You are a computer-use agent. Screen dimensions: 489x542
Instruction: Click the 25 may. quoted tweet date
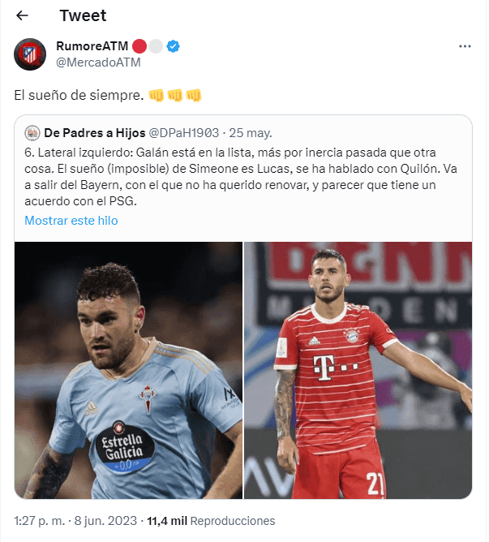pos(251,133)
